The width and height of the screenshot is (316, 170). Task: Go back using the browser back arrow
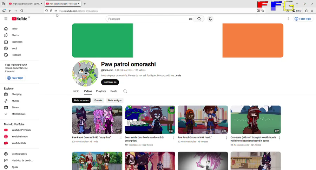click(x=10, y=11)
